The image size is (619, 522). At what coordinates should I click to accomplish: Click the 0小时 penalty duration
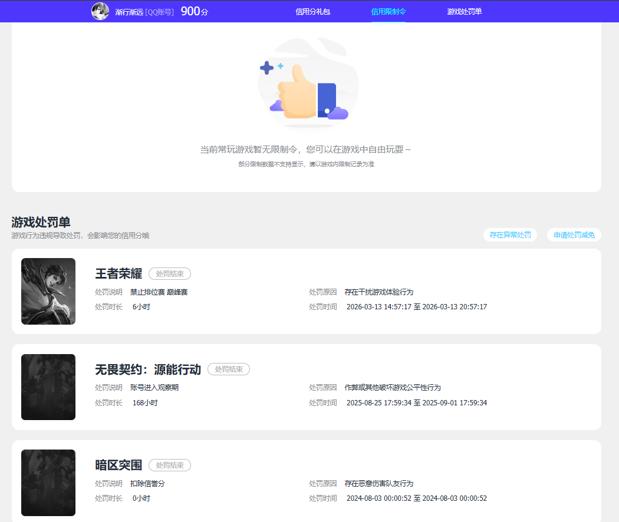141,498
